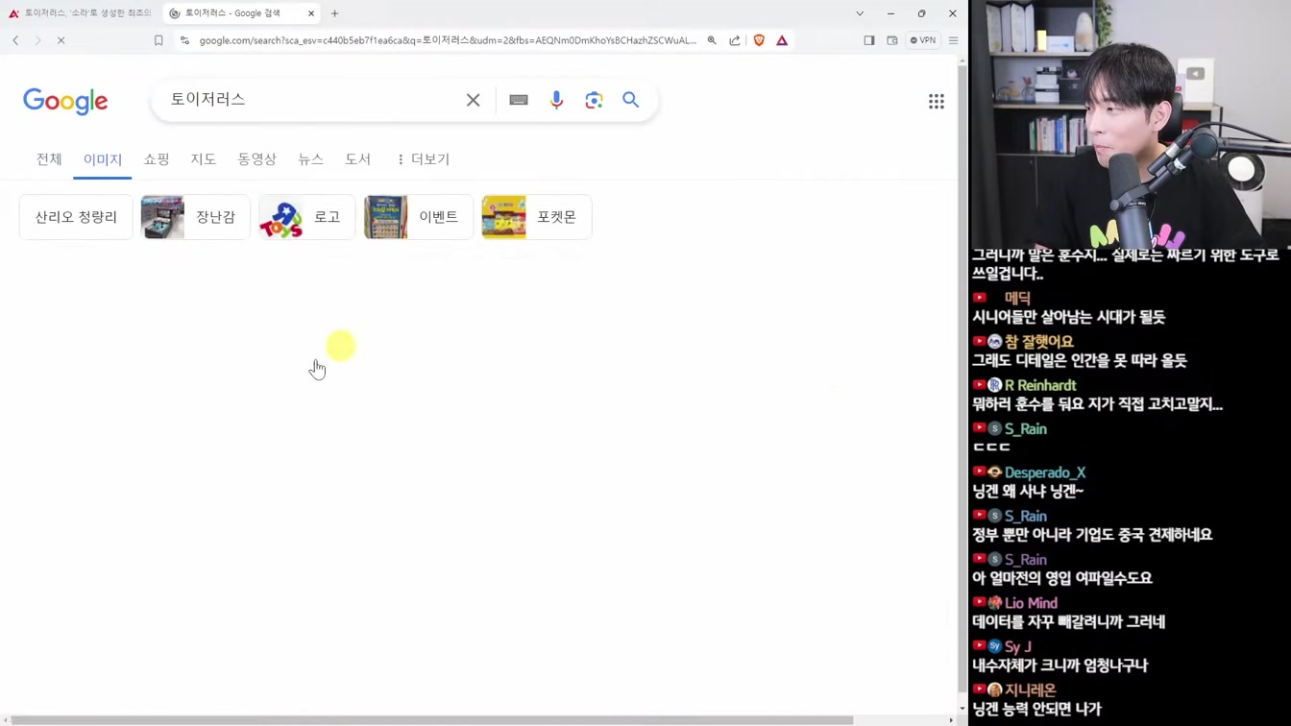Click the scrollbar down arrow
The height and width of the screenshot is (726, 1291).
point(962,709)
